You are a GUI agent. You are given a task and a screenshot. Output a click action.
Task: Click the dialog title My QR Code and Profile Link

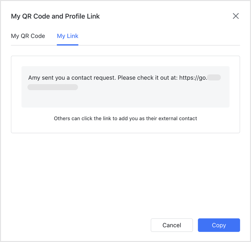(55, 16)
